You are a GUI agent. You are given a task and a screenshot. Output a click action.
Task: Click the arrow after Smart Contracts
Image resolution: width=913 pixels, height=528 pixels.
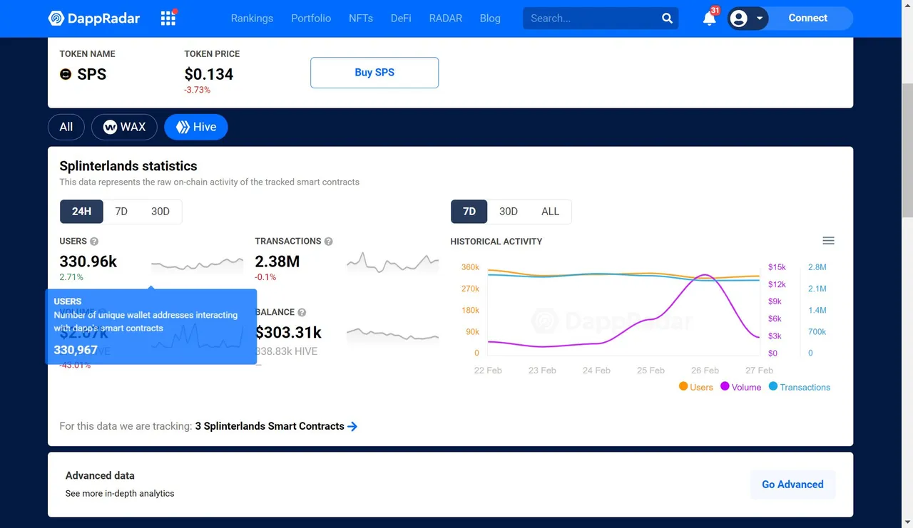352,426
